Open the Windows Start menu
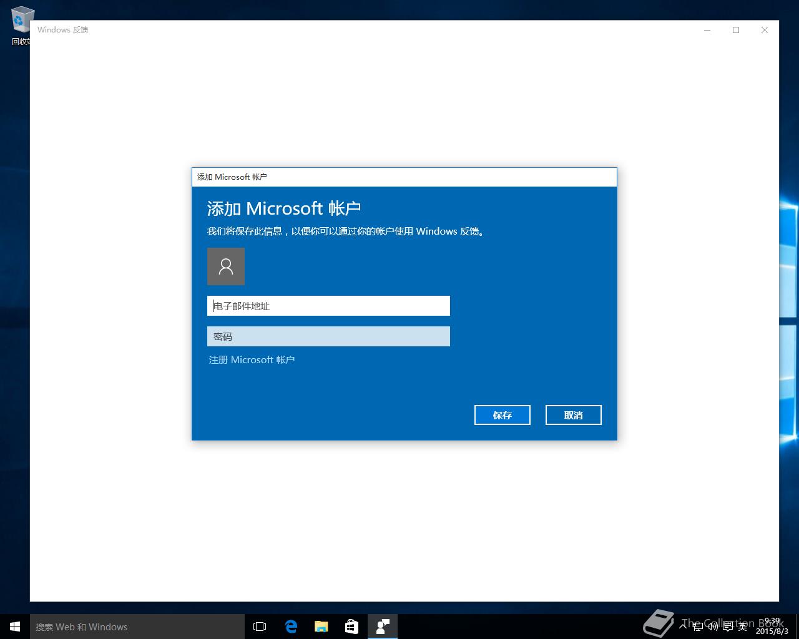 pos(15,627)
